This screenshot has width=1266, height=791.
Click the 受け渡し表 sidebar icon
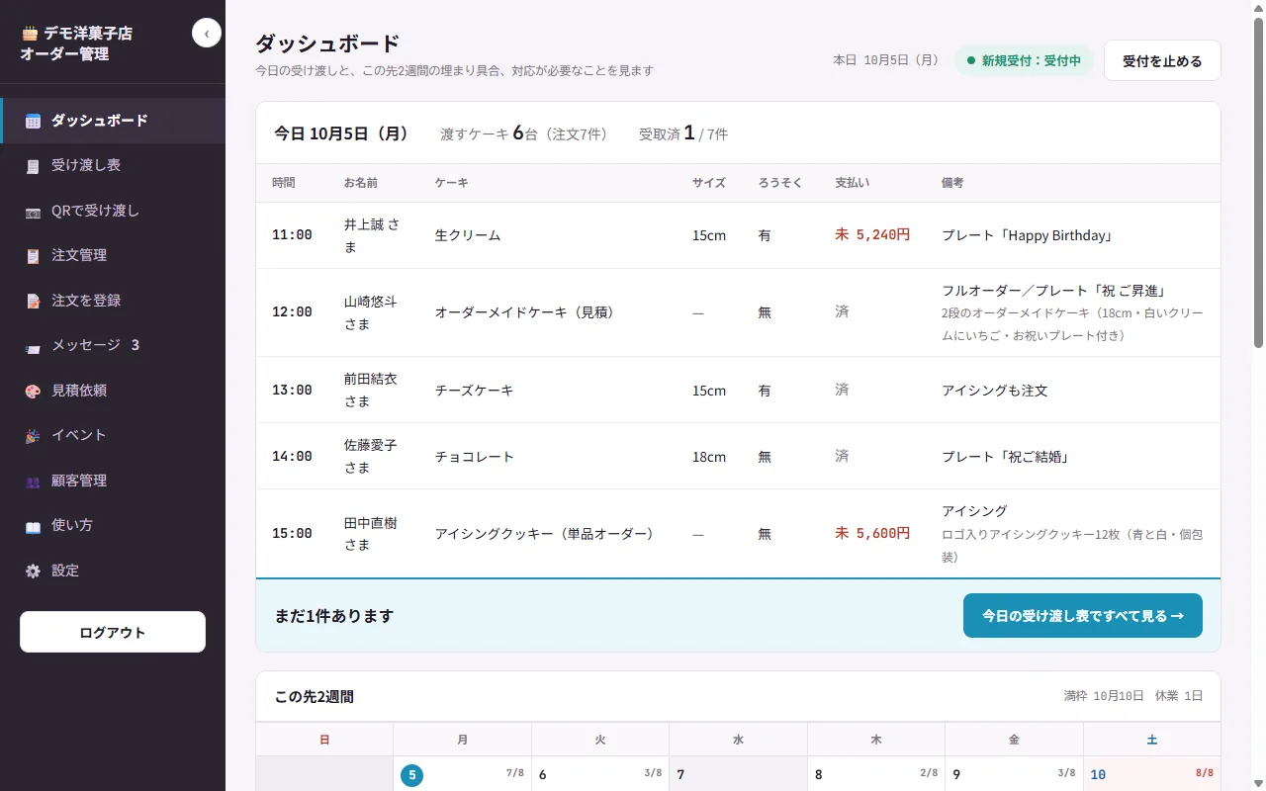pyautogui.click(x=34, y=166)
